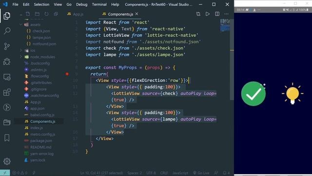
Task: Click the New File icon in explorer toolbar
Action: pyautogui.click(x=28, y=14)
